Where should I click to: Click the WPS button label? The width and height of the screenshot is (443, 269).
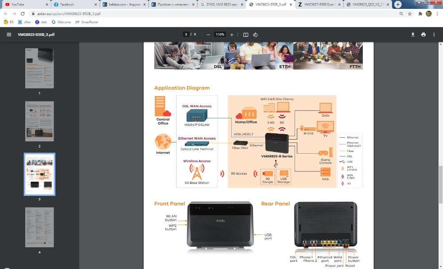[x=171, y=227]
